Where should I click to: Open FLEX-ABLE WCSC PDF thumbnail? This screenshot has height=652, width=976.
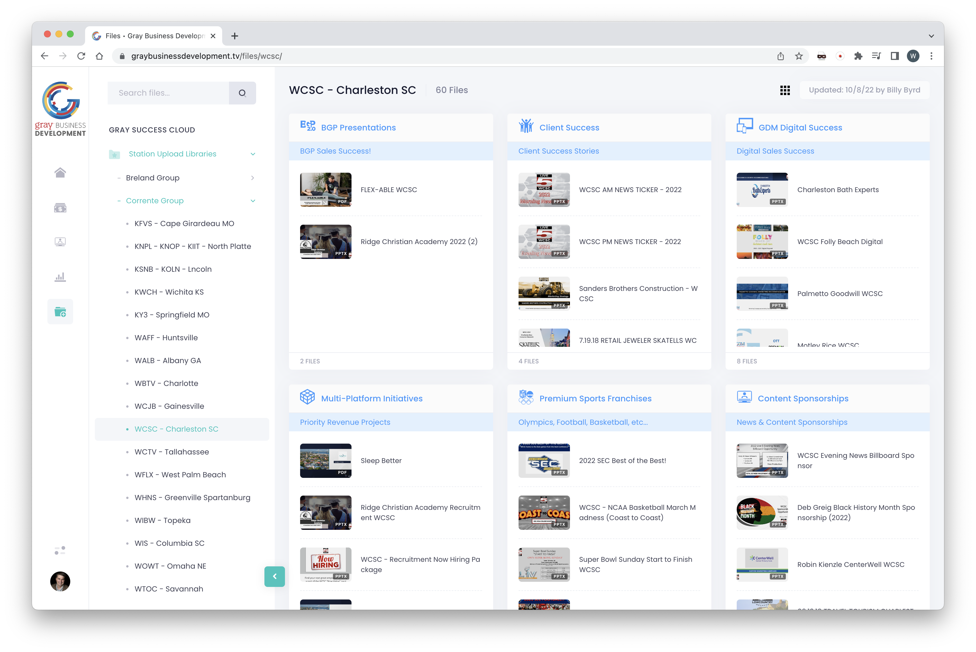click(326, 190)
